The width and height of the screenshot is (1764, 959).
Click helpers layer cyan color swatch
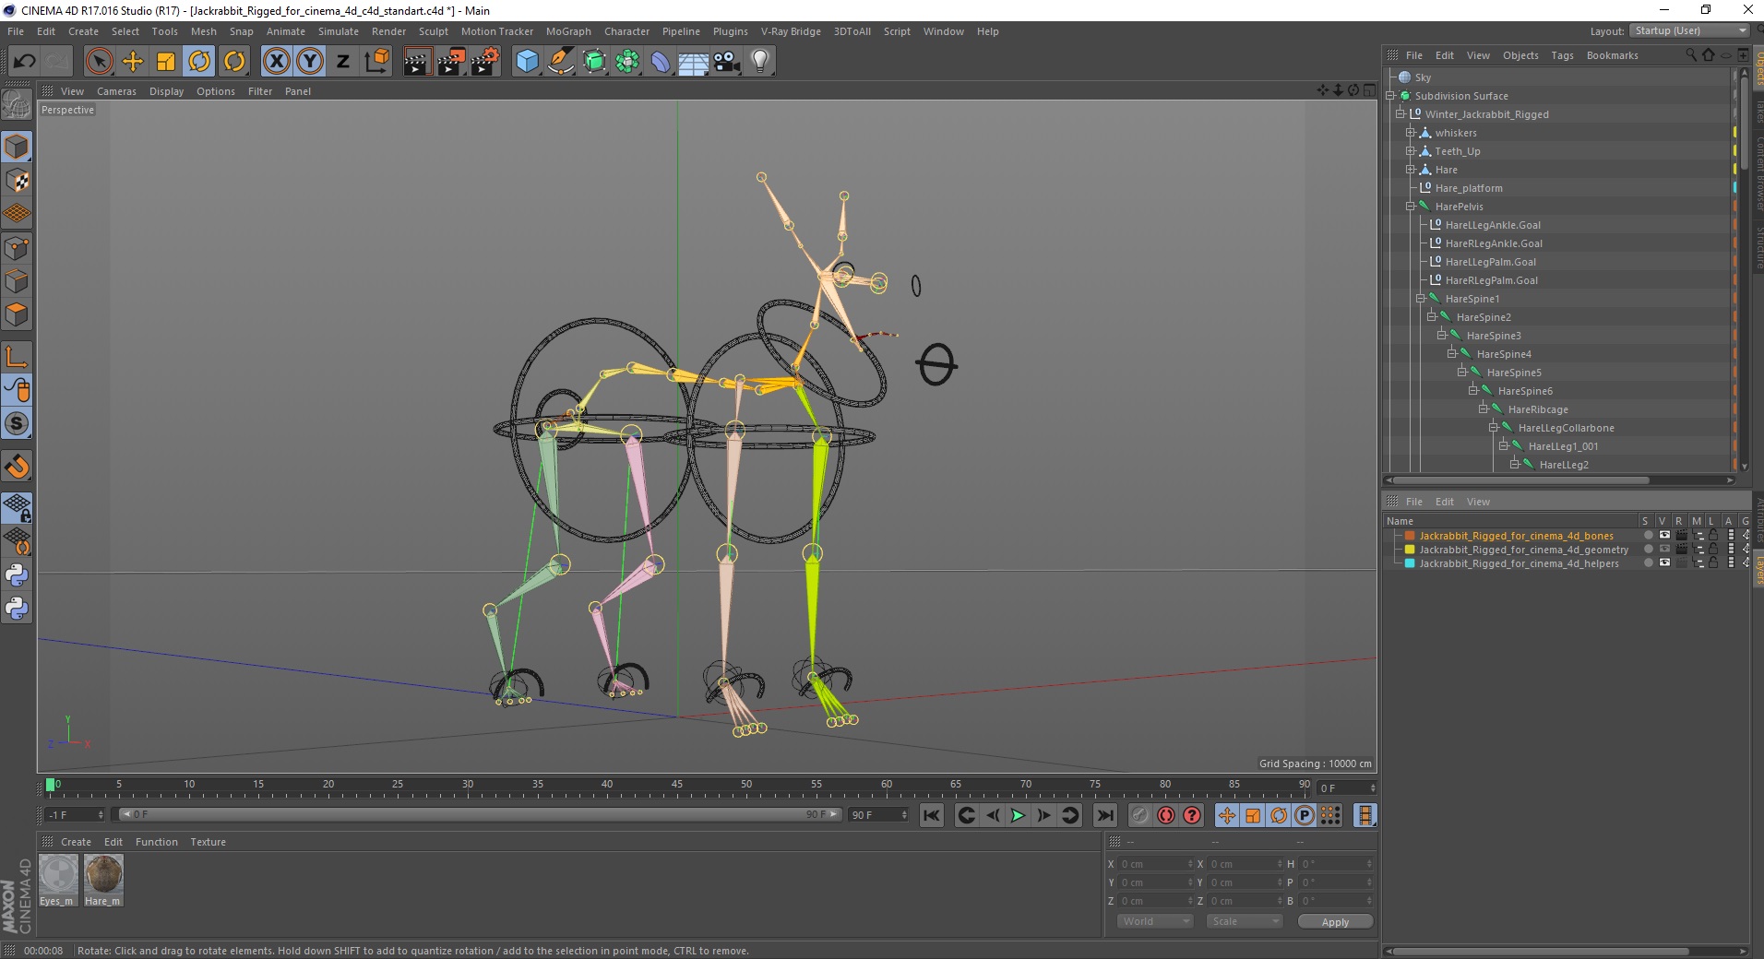(x=1410, y=562)
